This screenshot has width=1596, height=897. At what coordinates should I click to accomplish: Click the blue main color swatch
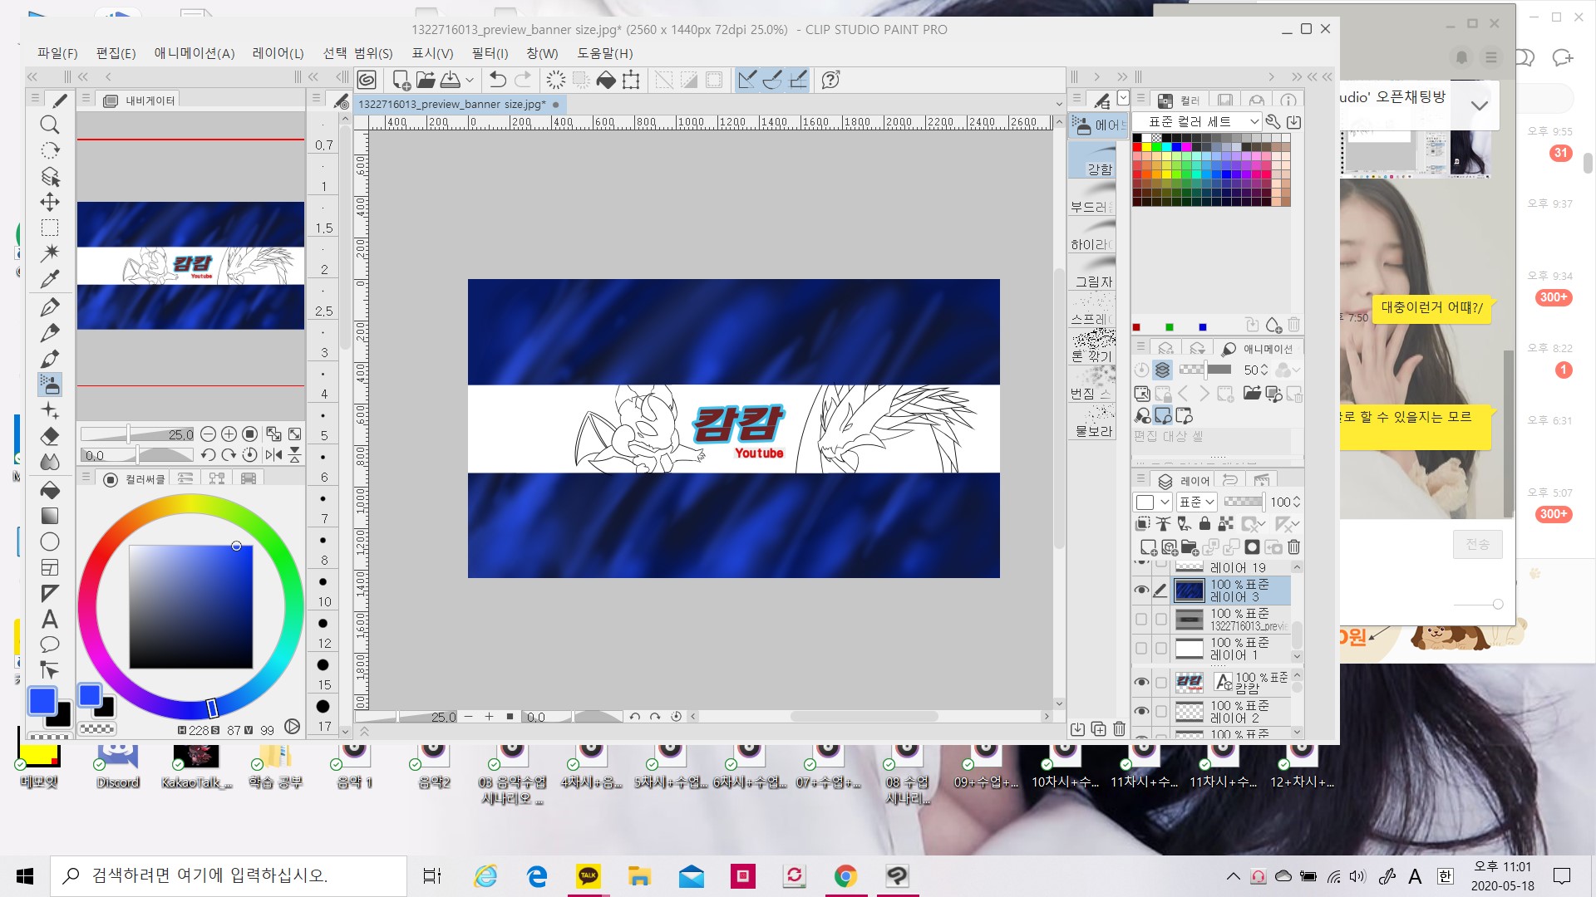tap(42, 701)
